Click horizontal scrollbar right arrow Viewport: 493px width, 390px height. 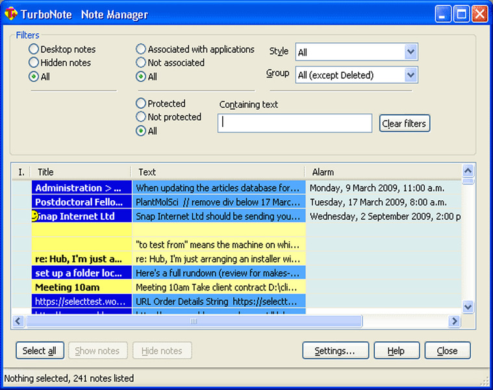(454, 321)
